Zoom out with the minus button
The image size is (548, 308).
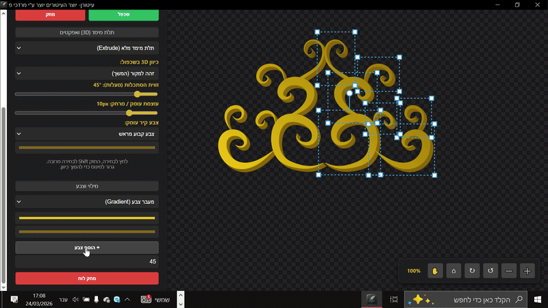[509, 271]
